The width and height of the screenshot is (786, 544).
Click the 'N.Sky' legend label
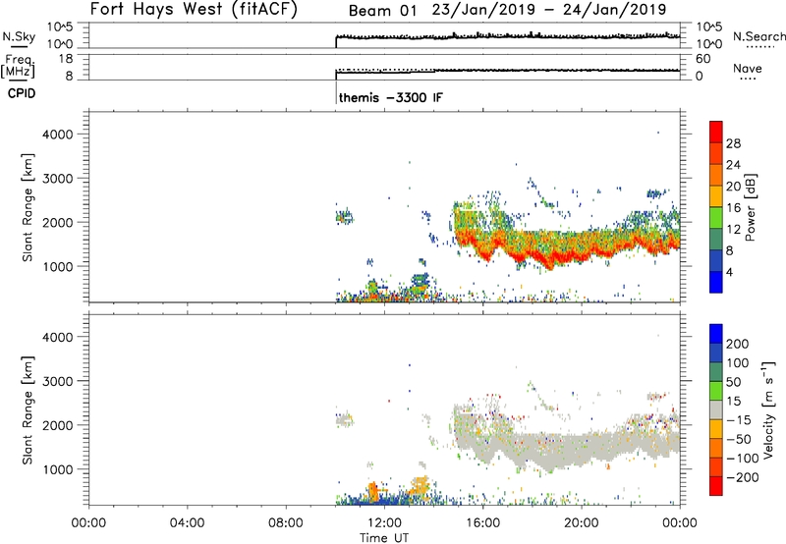[x=19, y=36]
